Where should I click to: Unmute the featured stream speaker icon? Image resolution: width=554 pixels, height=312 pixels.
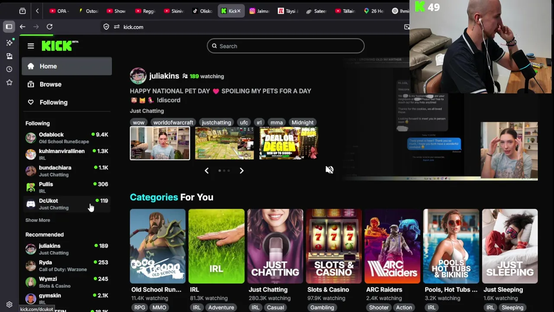click(x=329, y=169)
